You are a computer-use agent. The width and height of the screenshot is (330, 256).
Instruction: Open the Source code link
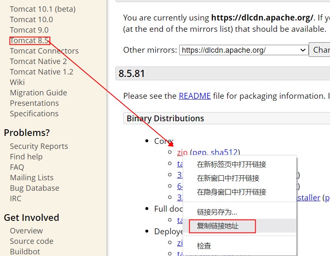click(32, 241)
